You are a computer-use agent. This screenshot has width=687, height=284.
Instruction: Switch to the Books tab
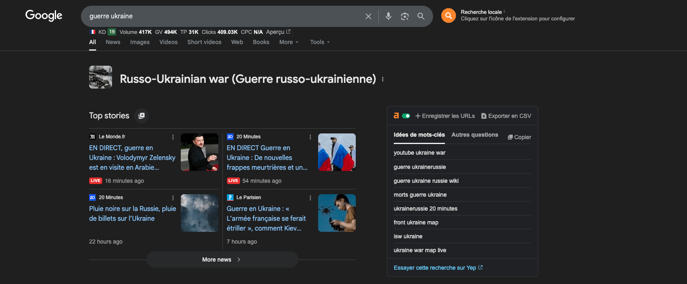point(261,42)
